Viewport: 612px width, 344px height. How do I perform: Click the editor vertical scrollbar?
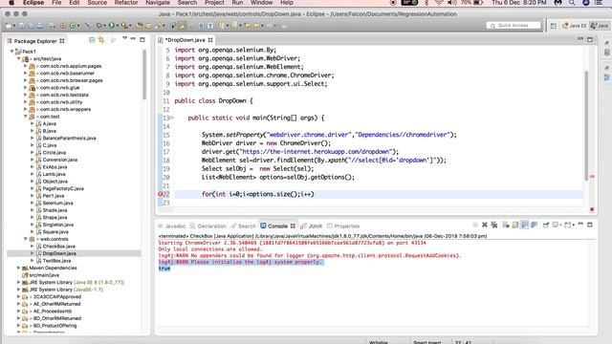586,125
